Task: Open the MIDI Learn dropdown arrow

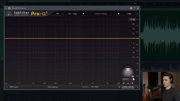Action: [x=21, y=87]
